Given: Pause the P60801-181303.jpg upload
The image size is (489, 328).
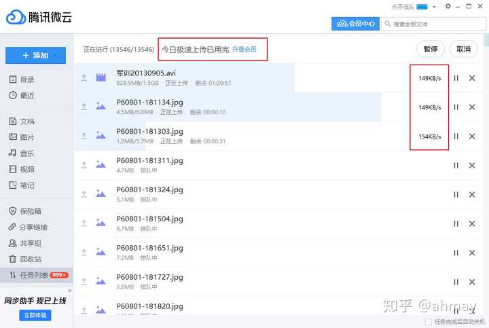Looking at the screenshot, I should (x=456, y=136).
